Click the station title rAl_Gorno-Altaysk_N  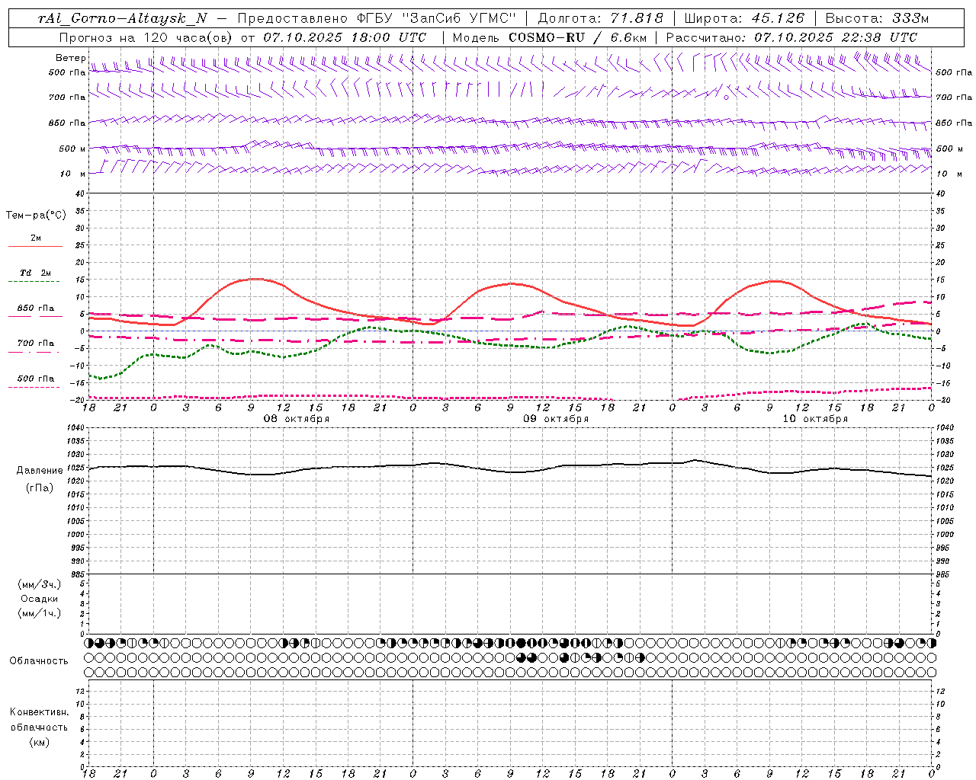point(122,19)
